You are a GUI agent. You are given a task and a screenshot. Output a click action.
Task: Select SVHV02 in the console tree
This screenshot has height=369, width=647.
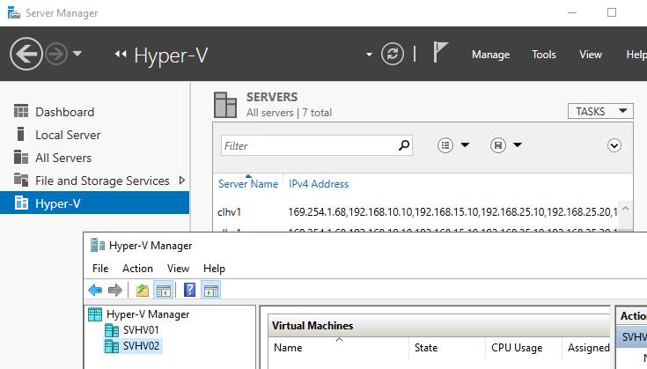141,346
